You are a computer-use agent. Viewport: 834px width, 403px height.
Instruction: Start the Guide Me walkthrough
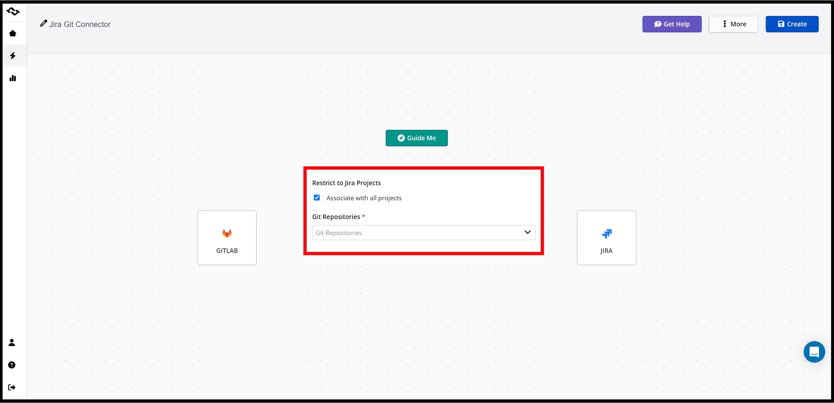[416, 138]
